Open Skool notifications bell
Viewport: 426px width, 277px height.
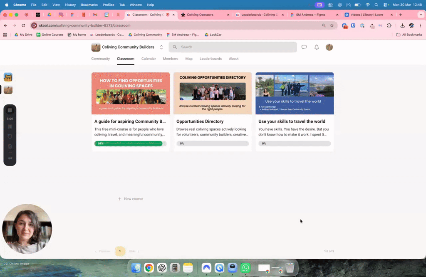[x=317, y=47]
